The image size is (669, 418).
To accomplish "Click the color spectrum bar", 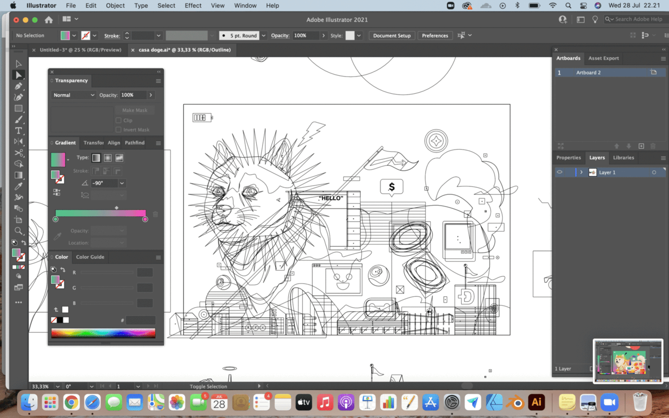I will pyautogui.click(x=103, y=333).
